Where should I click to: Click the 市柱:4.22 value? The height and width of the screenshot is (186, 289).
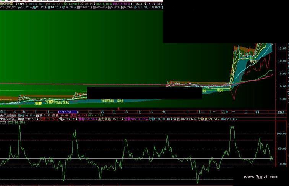[x=26, y=115]
